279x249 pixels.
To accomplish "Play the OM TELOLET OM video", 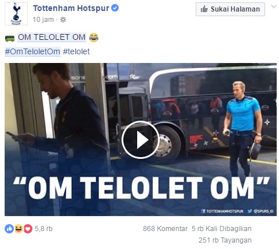I will (141, 140).
